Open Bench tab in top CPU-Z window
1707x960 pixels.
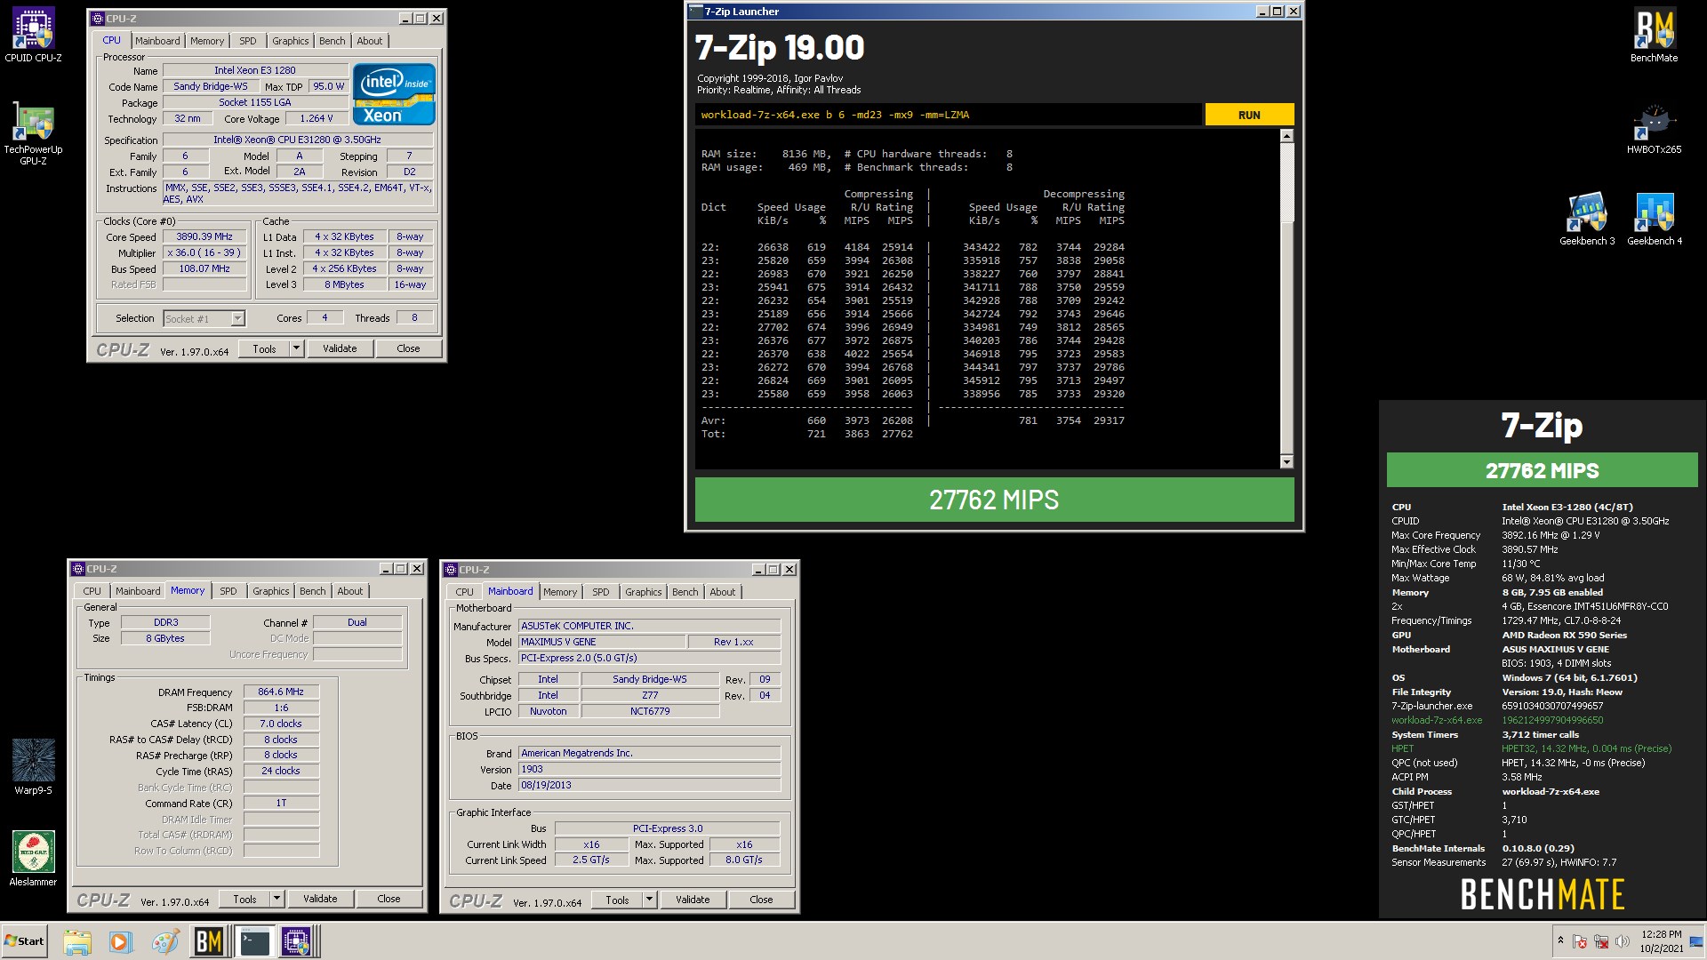click(333, 41)
